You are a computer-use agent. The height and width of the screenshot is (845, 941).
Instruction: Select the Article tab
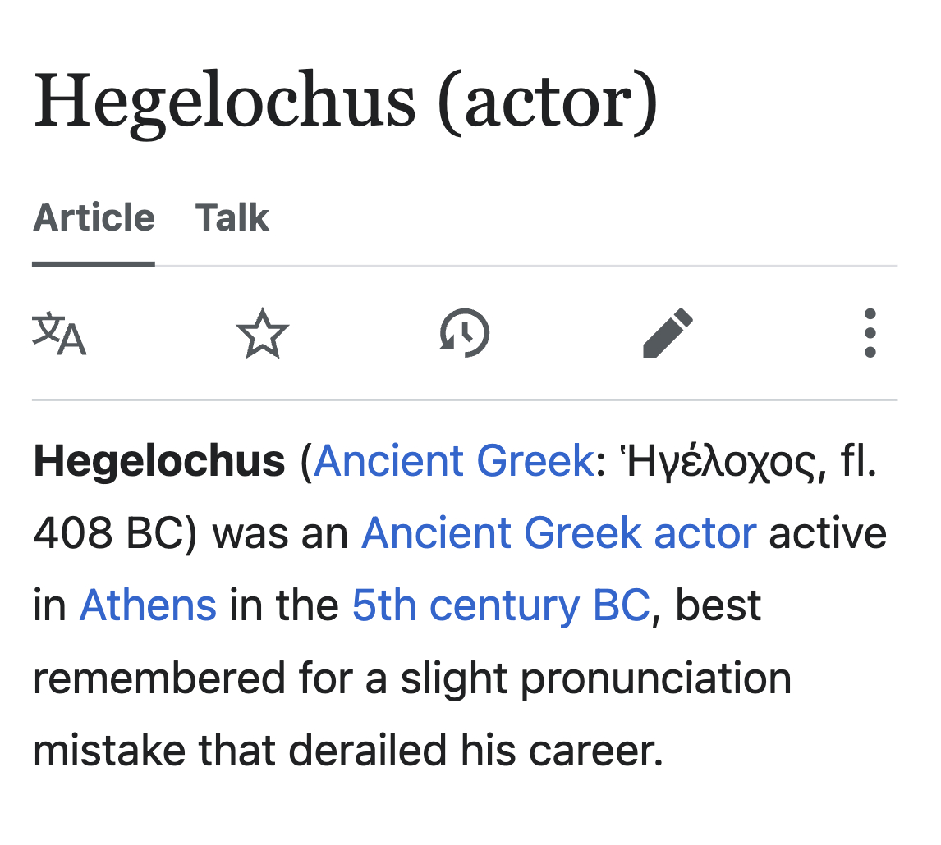pos(94,218)
